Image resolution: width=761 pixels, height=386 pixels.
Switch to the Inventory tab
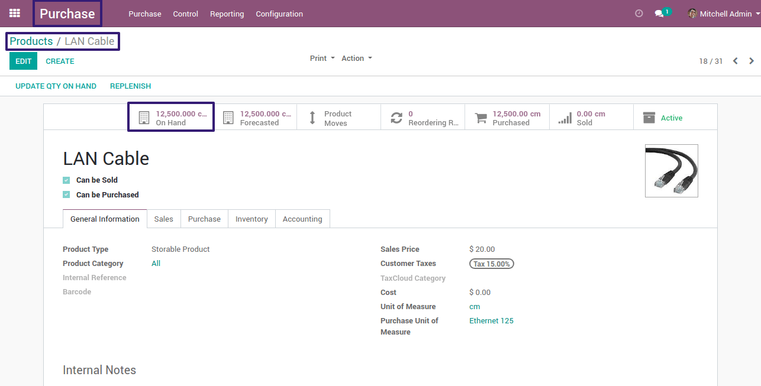pyautogui.click(x=251, y=219)
